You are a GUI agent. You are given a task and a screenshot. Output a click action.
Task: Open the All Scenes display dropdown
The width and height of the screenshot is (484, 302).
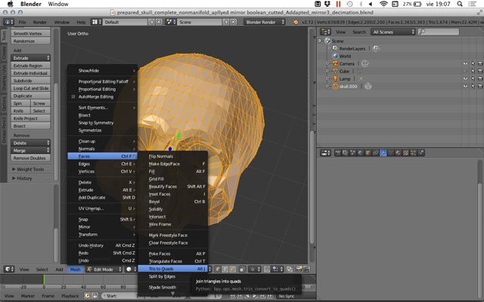click(x=393, y=32)
